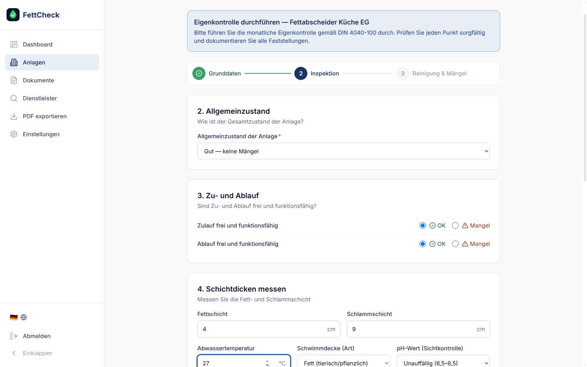587x367 pixels.
Task: Open the Allgemeinzustand der Anlage dropdown
Action: tap(344, 151)
